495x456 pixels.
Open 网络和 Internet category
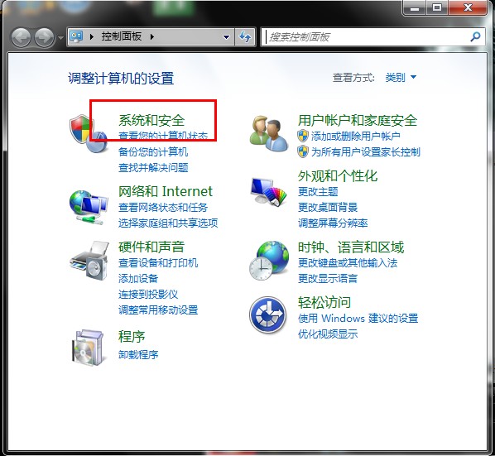click(166, 191)
